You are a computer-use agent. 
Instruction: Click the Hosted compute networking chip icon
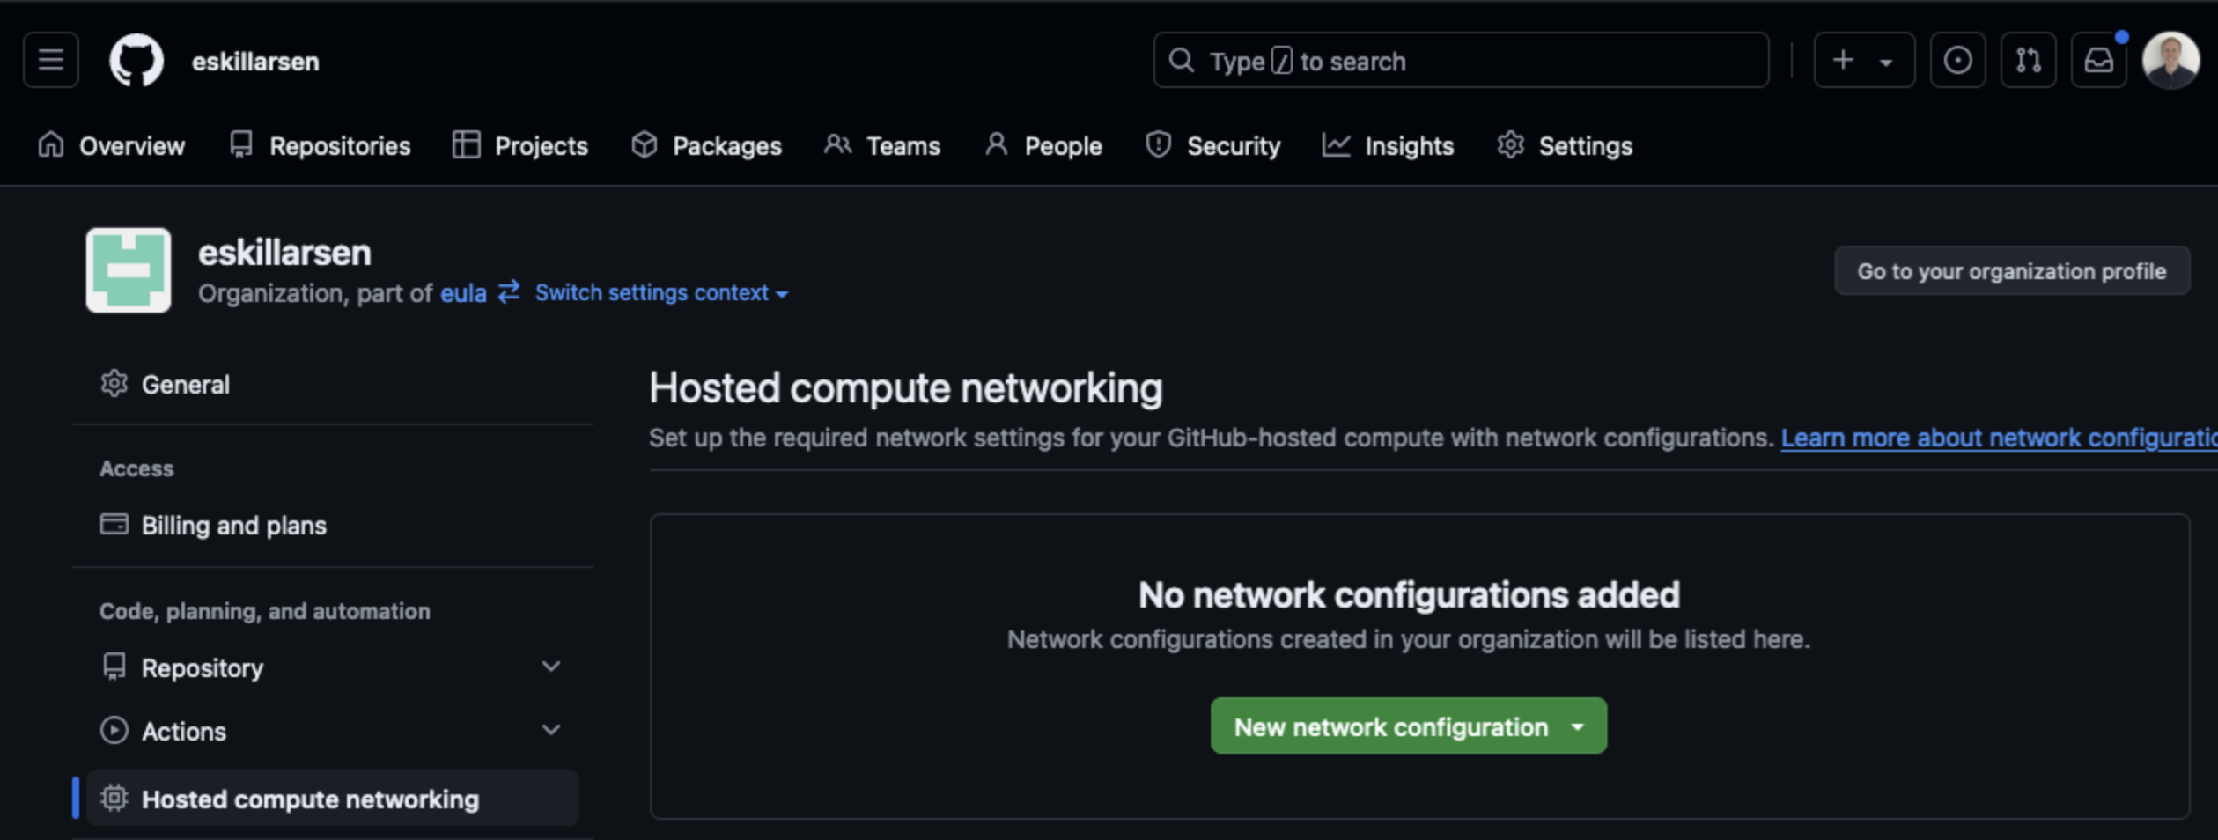[x=114, y=799]
